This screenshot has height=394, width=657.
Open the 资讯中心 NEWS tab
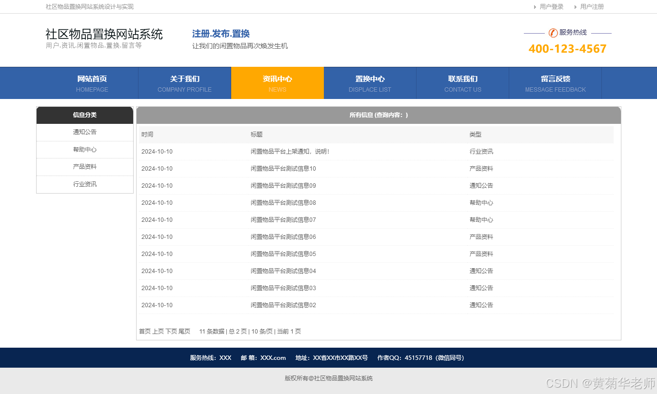277,83
